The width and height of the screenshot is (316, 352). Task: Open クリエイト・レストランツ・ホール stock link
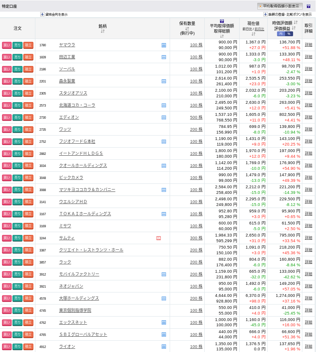[91, 250]
